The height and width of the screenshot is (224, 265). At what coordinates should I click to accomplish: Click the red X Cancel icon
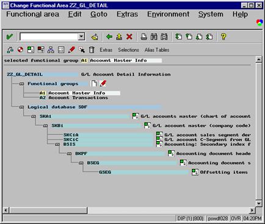point(129,37)
